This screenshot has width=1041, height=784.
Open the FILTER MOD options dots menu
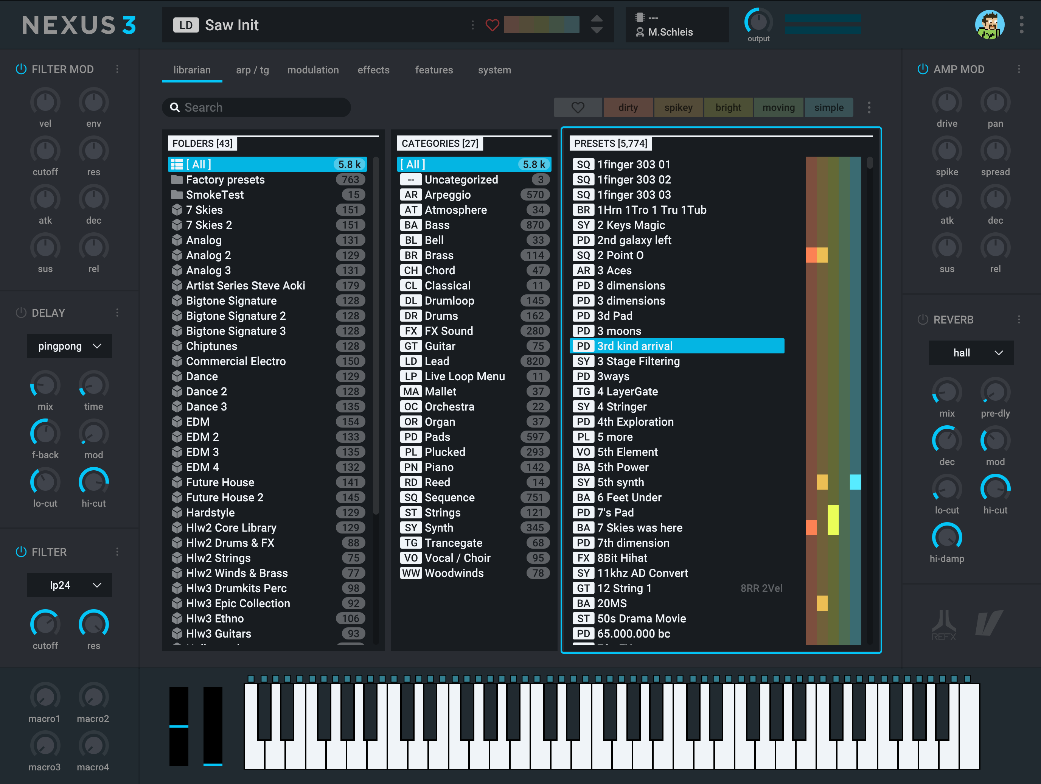tap(117, 69)
